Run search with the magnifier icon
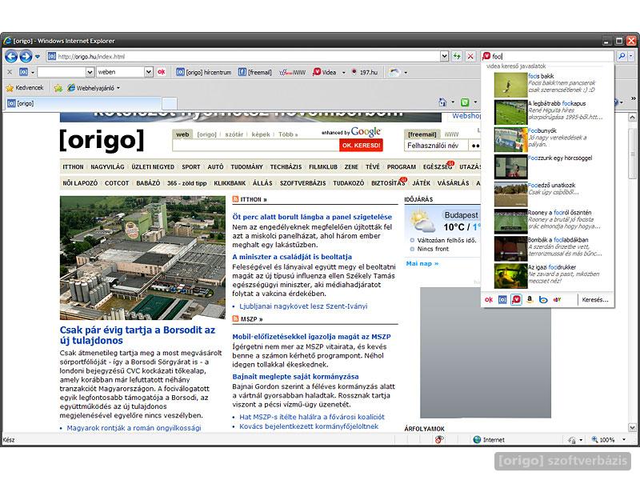The image size is (640, 480). (622, 56)
